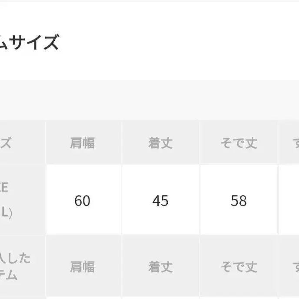Click the thin divider line at the top
299x299 pixels.
pyautogui.click(x=149, y=1)
